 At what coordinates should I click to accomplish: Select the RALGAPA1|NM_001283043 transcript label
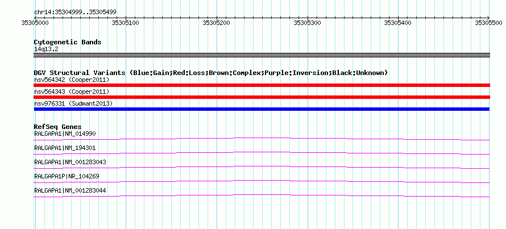[70, 163]
